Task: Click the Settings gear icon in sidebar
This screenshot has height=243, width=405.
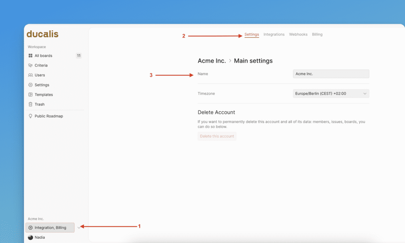Action: tap(30, 85)
